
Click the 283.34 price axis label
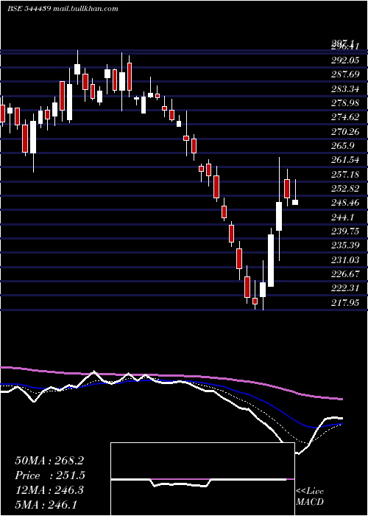[345, 89]
